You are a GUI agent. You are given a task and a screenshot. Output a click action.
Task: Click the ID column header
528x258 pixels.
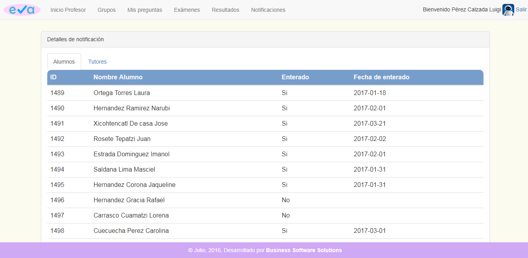coord(54,77)
